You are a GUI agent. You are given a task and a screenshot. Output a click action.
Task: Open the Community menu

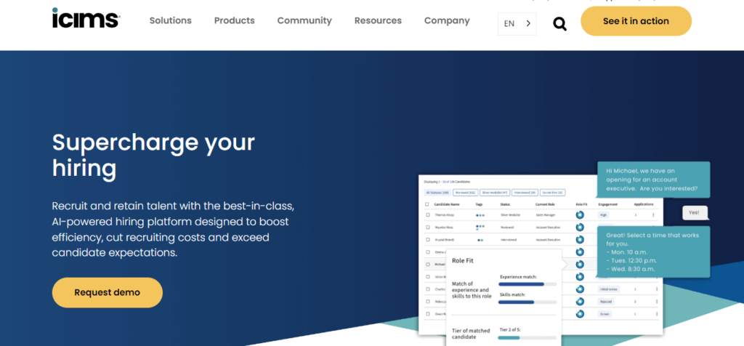point(304,20)
